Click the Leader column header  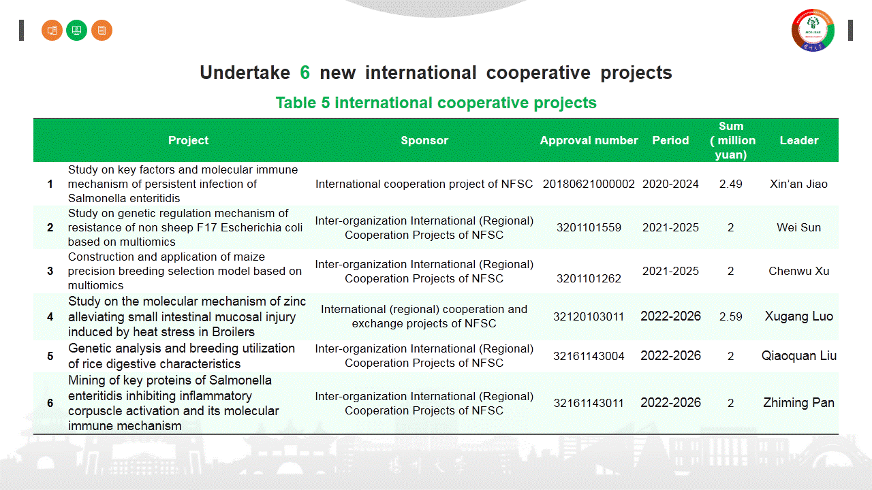click(x=798, y=140)
